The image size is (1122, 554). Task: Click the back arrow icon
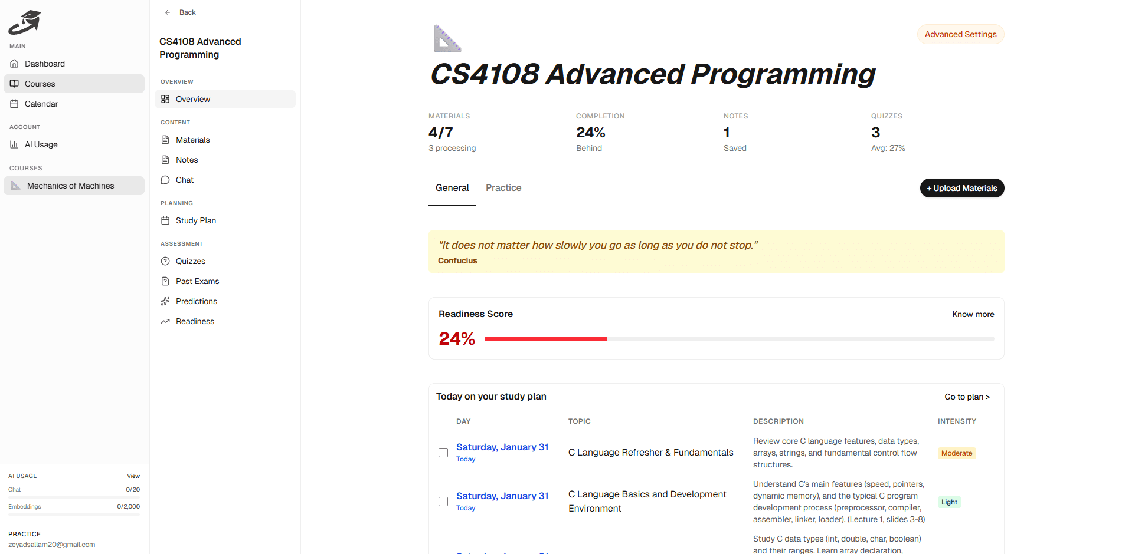coord(168,12)
